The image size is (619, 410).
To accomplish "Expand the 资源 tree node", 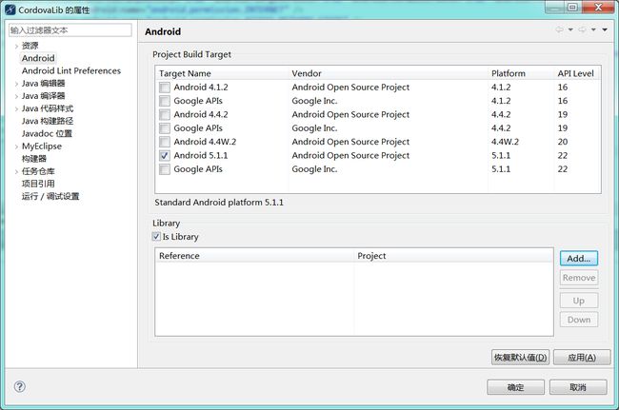I will click(x=16, y=46).
